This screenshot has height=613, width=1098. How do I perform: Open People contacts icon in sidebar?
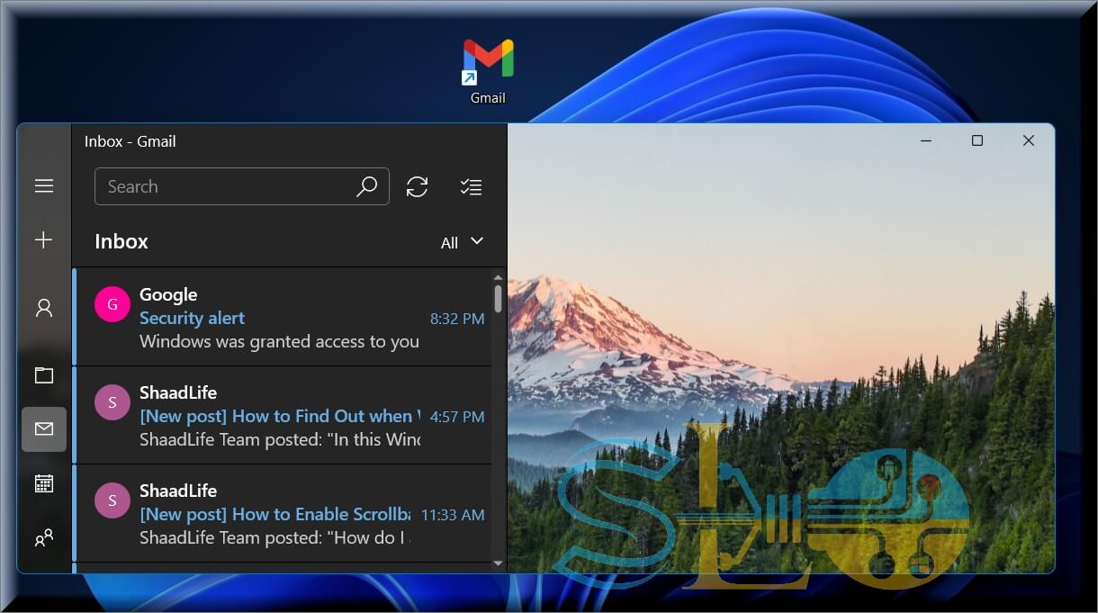44,537
